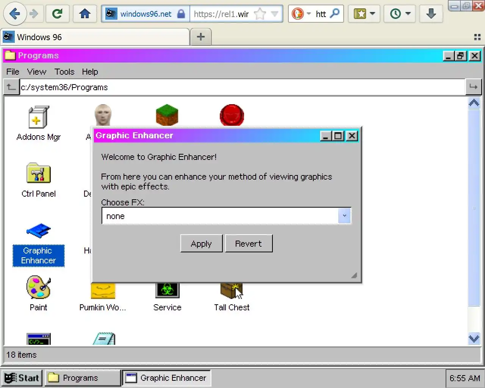
Task: Click scroll up arrow in Programs window
Action: pos(474,103)
